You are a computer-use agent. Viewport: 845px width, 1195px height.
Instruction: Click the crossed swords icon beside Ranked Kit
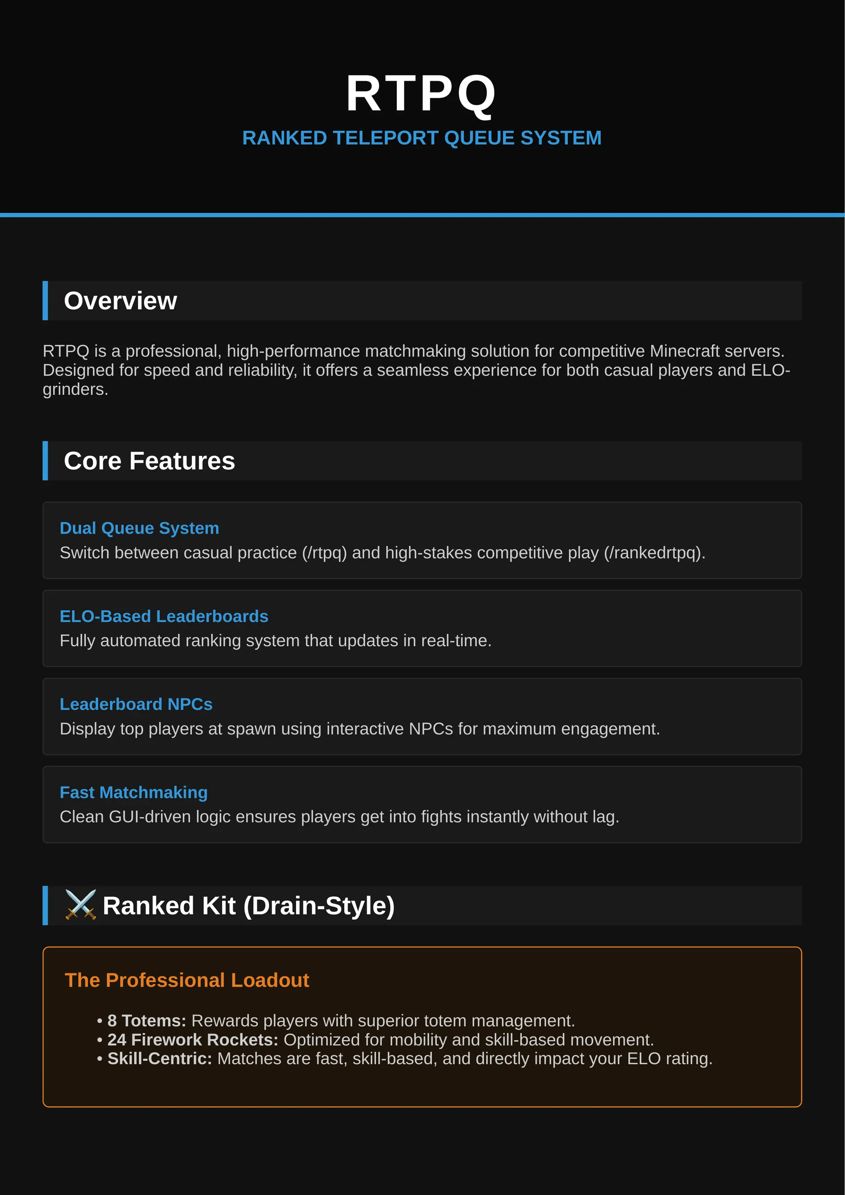81,905
